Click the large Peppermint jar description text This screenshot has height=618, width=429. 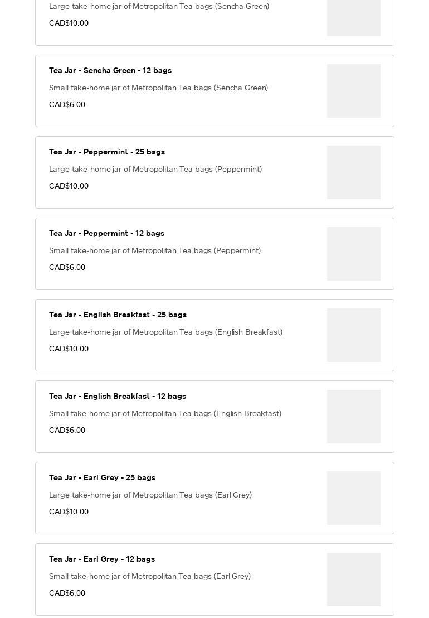pyautogui.click(x=155, y=169)
